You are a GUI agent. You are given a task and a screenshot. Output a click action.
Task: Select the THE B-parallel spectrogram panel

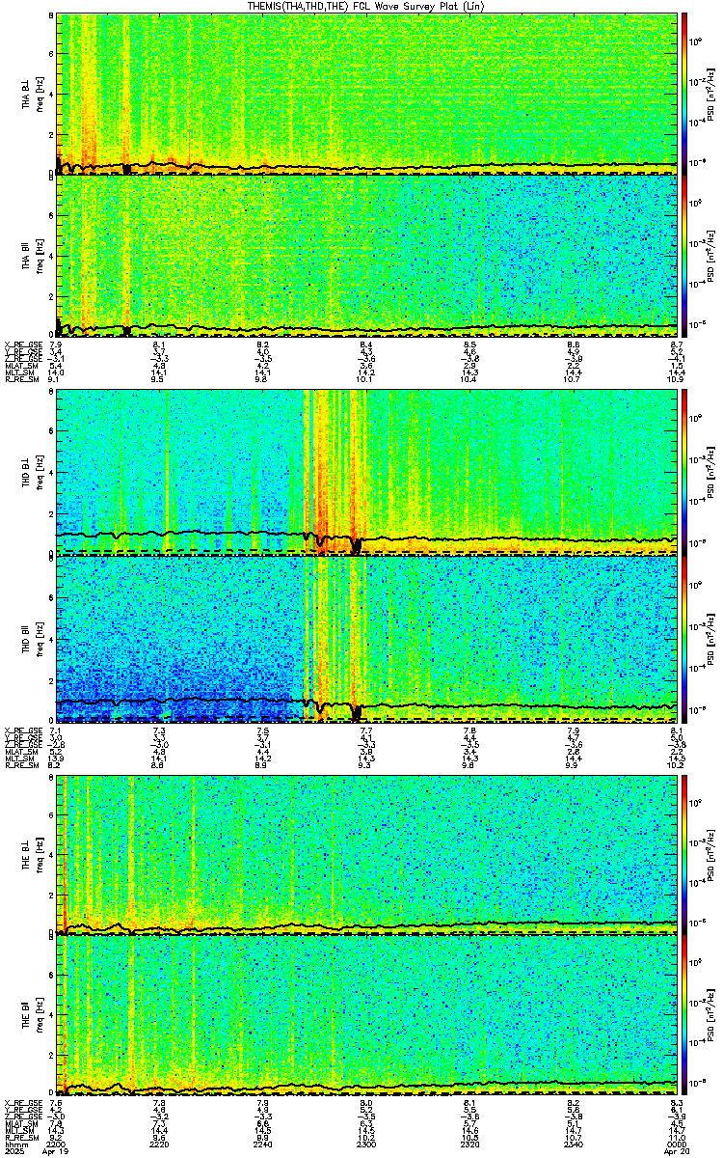pyautogui.click(x=366, y=1016)
